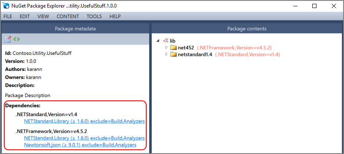The height and width of the screenshot is (154, 344).
Task: Open the FILE menu
Action: 8,16
